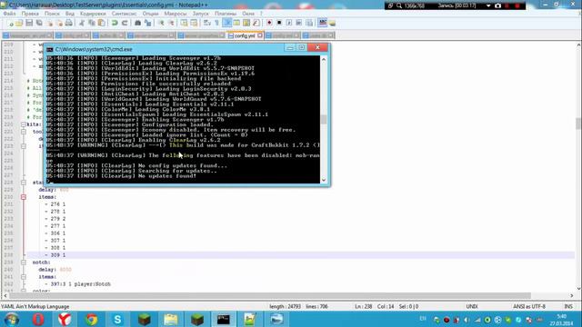Collapse the notch: fold marker

[24, 263]
